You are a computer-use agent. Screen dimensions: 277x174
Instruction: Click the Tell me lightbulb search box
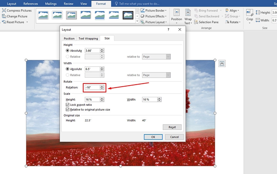(137, 4)
